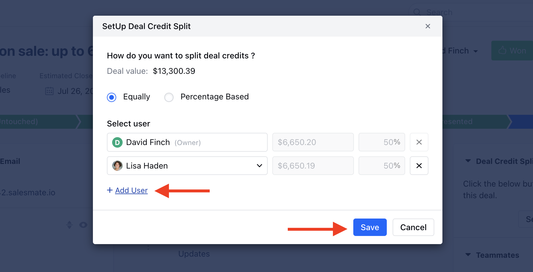Collapse the Deal Credit Split section

pos(468,161)
